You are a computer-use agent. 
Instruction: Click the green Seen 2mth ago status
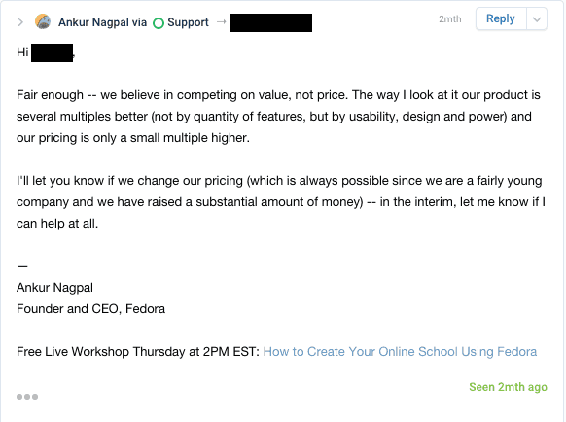point(508,387)
